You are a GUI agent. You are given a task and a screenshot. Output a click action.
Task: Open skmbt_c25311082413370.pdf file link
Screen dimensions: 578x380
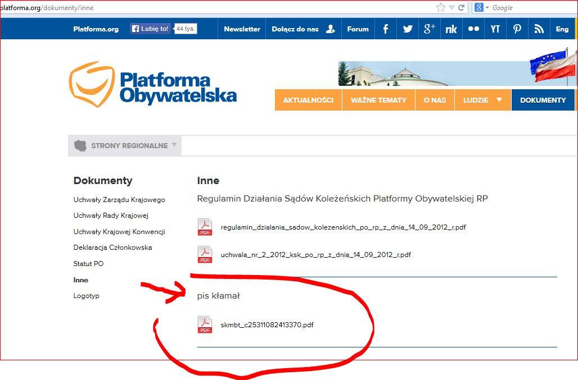pyautogui.click(x=267, y=325)
